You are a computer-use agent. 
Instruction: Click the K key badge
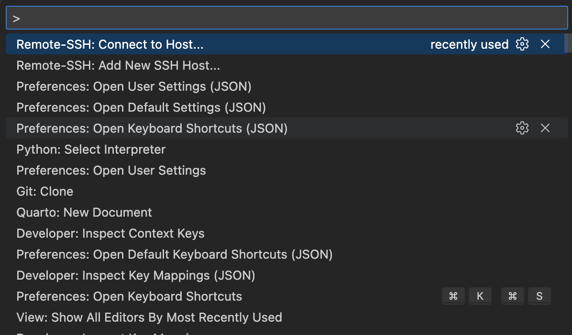480,296
